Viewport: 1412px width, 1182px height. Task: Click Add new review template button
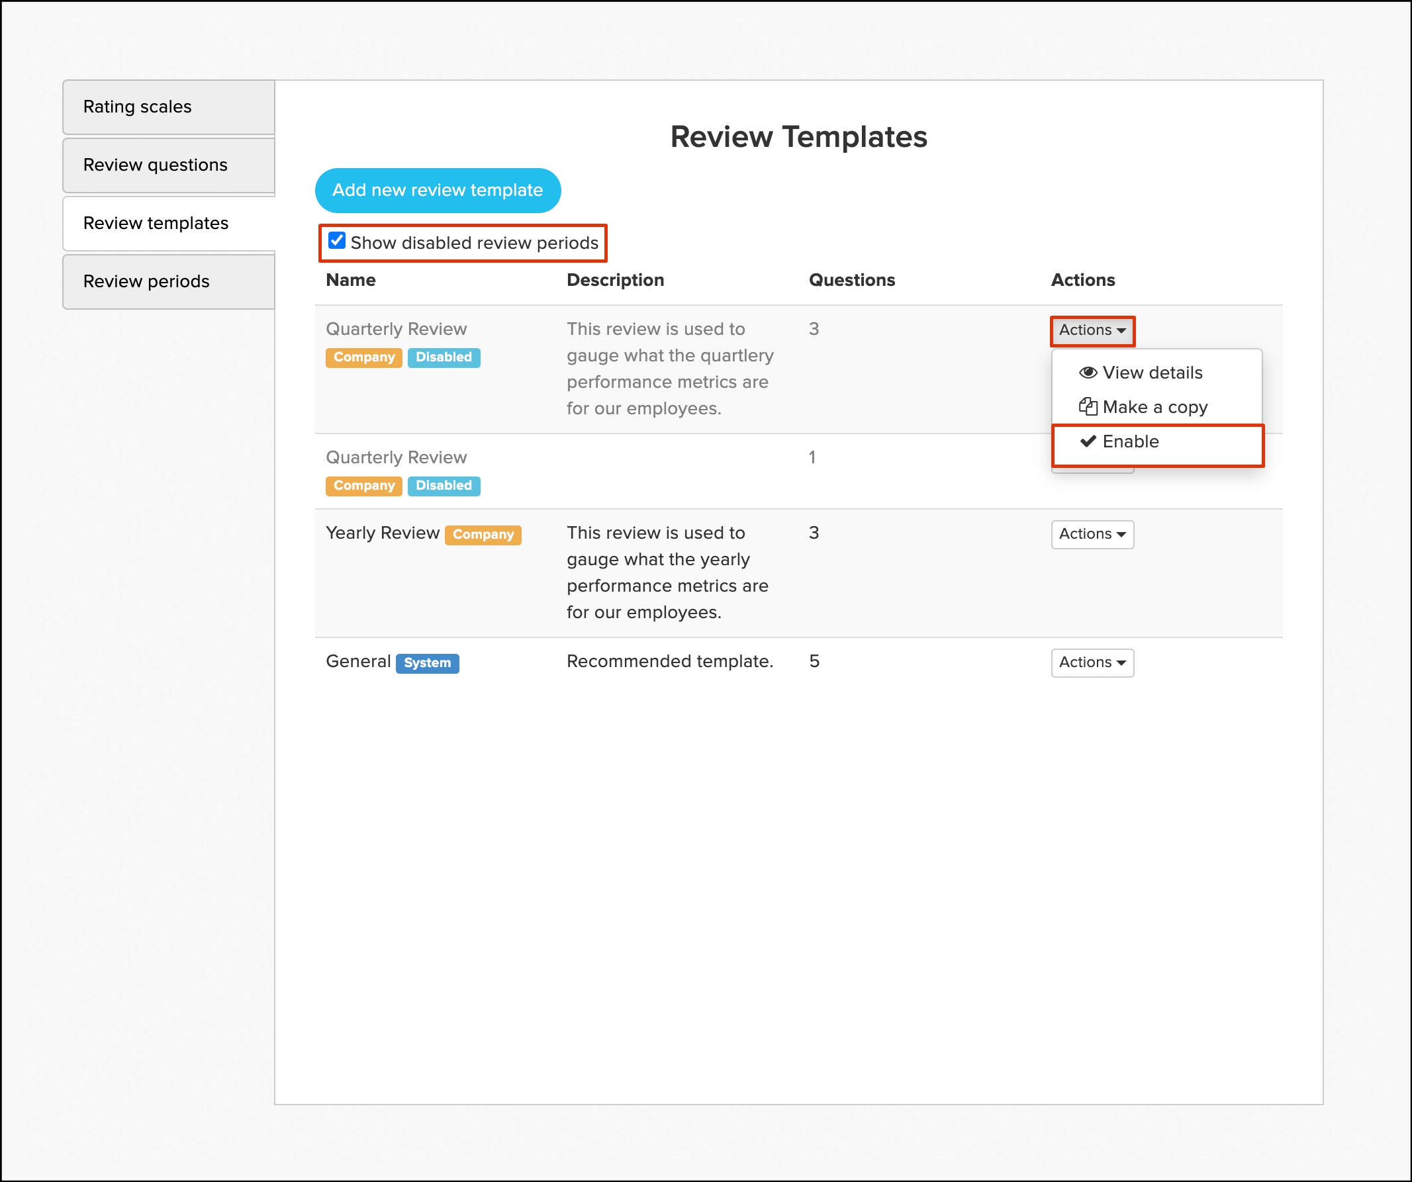tap(437, 191)
